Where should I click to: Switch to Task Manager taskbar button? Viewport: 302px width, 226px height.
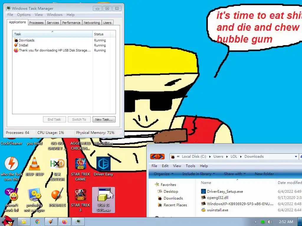[78, 222]
